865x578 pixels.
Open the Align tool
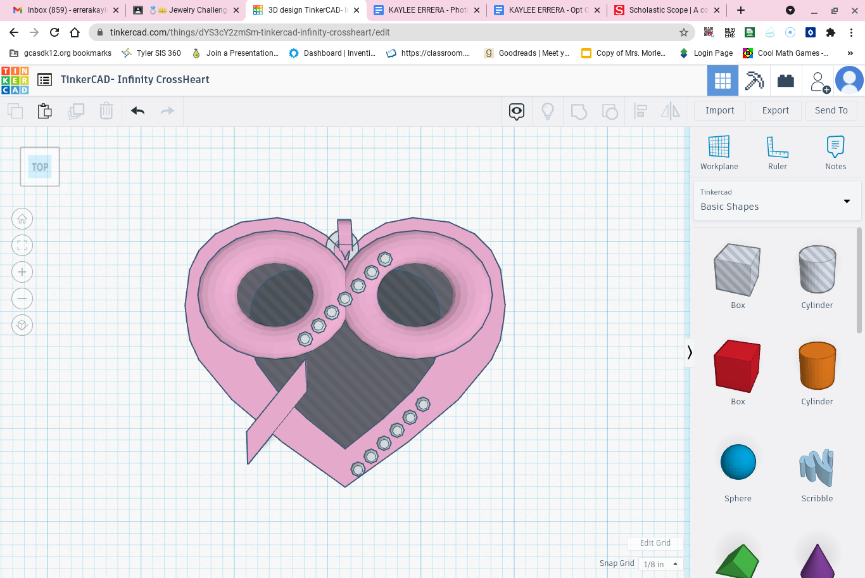pos(640,111)
